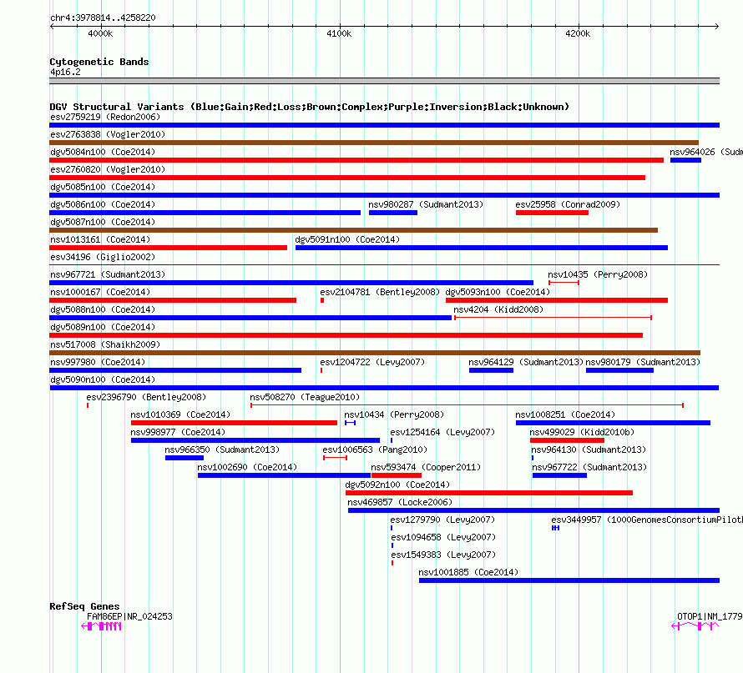Click esv1006563 (Pang2010) label
Image resolution: width=743 pixels, height=673 pixels.
375,450
